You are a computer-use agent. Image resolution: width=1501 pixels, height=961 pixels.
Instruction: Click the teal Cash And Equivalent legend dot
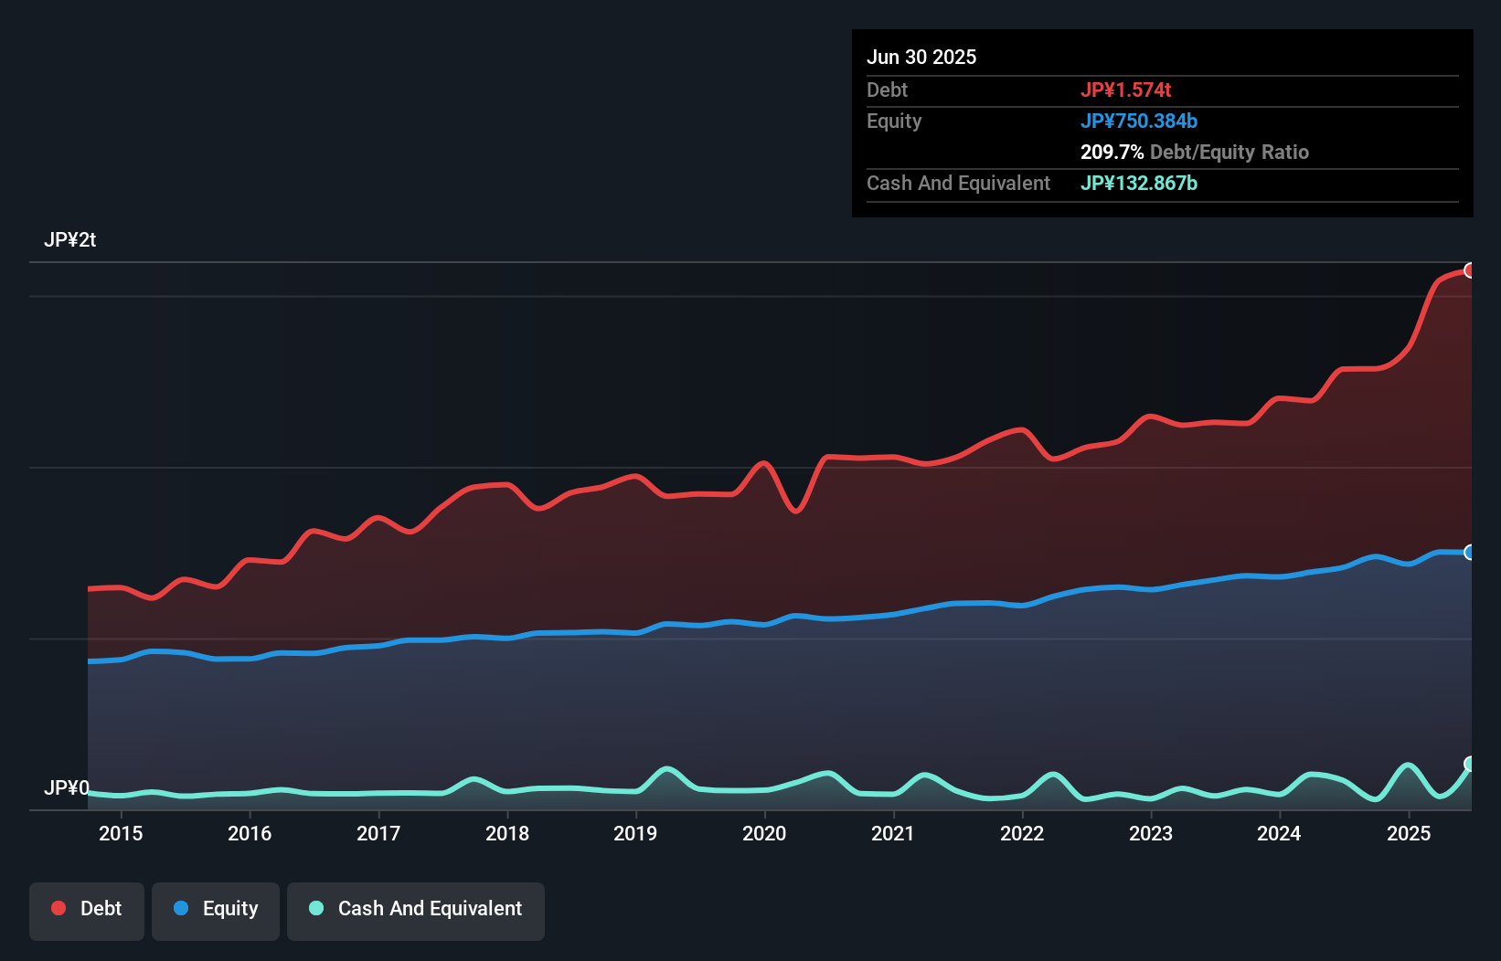click(316, 908)
